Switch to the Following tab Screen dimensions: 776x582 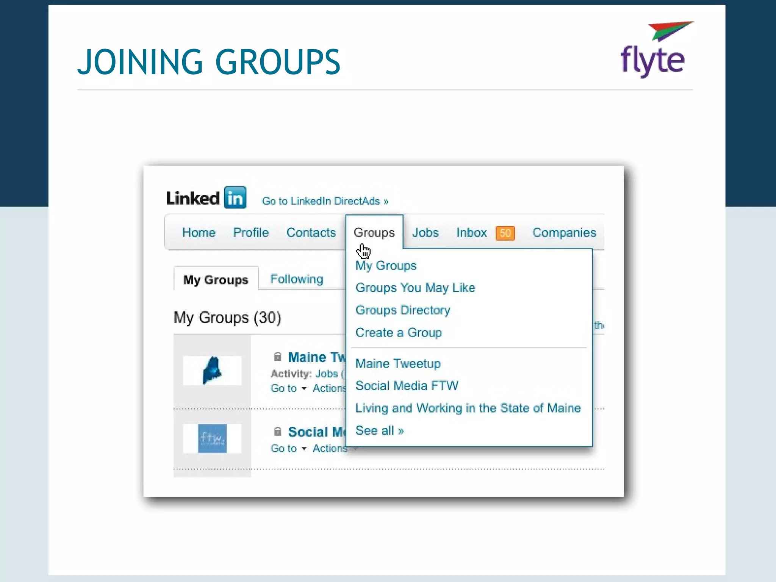point(297,279)
